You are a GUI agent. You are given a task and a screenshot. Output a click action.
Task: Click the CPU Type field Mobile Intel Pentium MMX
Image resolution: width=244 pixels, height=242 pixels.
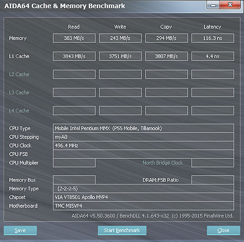coord(144,129)
